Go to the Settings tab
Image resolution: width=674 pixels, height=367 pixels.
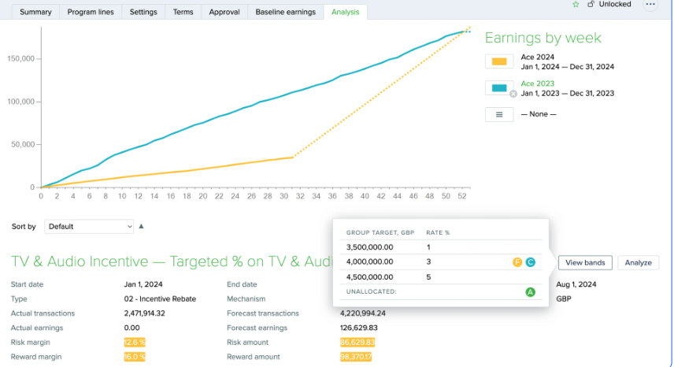coord(143,12)
